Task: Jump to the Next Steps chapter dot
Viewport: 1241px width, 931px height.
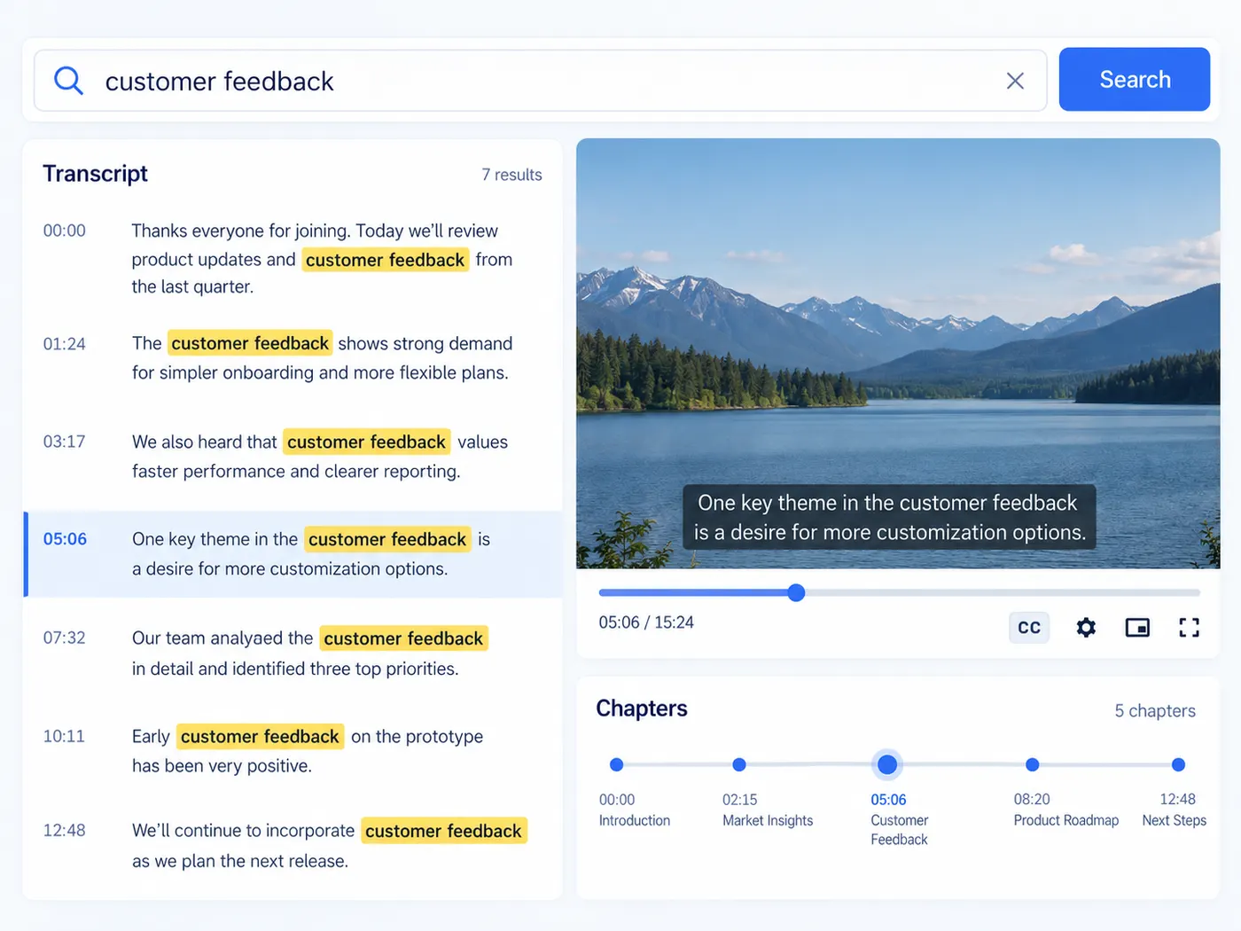Action: coord(1178,764)
